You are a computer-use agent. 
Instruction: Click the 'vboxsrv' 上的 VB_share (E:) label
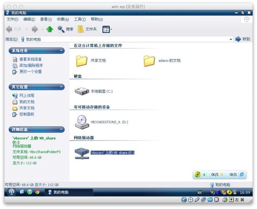coord(112,153)
